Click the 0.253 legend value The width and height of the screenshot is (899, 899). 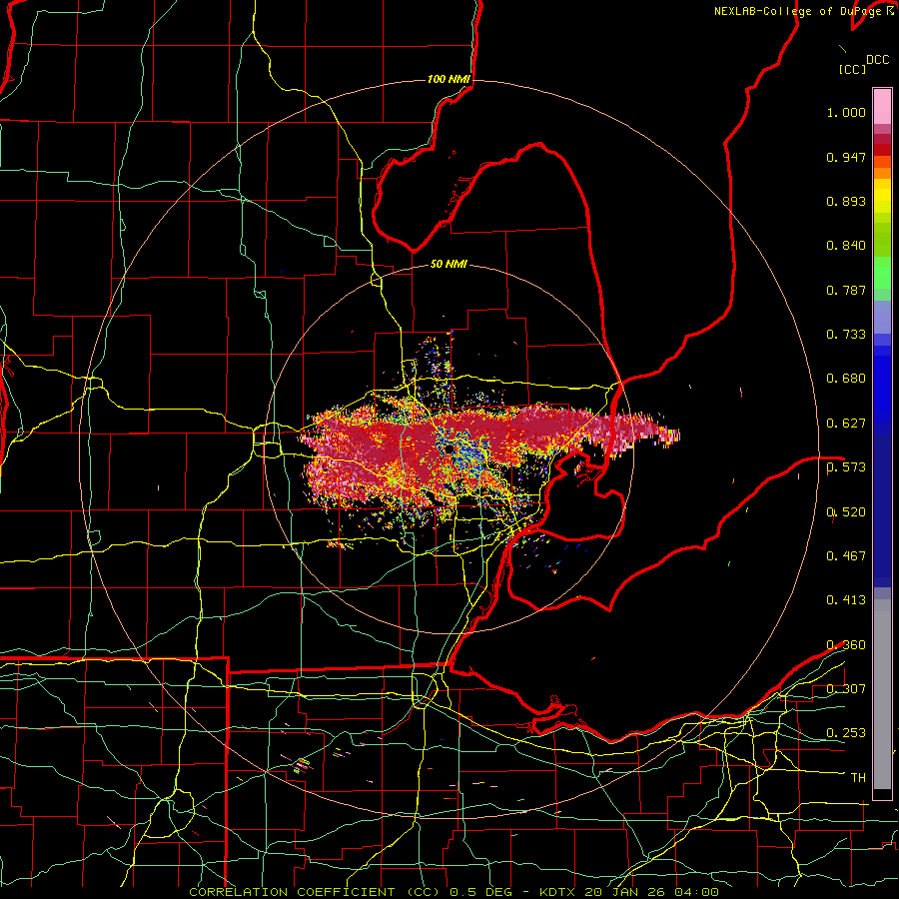pos(846,733)
